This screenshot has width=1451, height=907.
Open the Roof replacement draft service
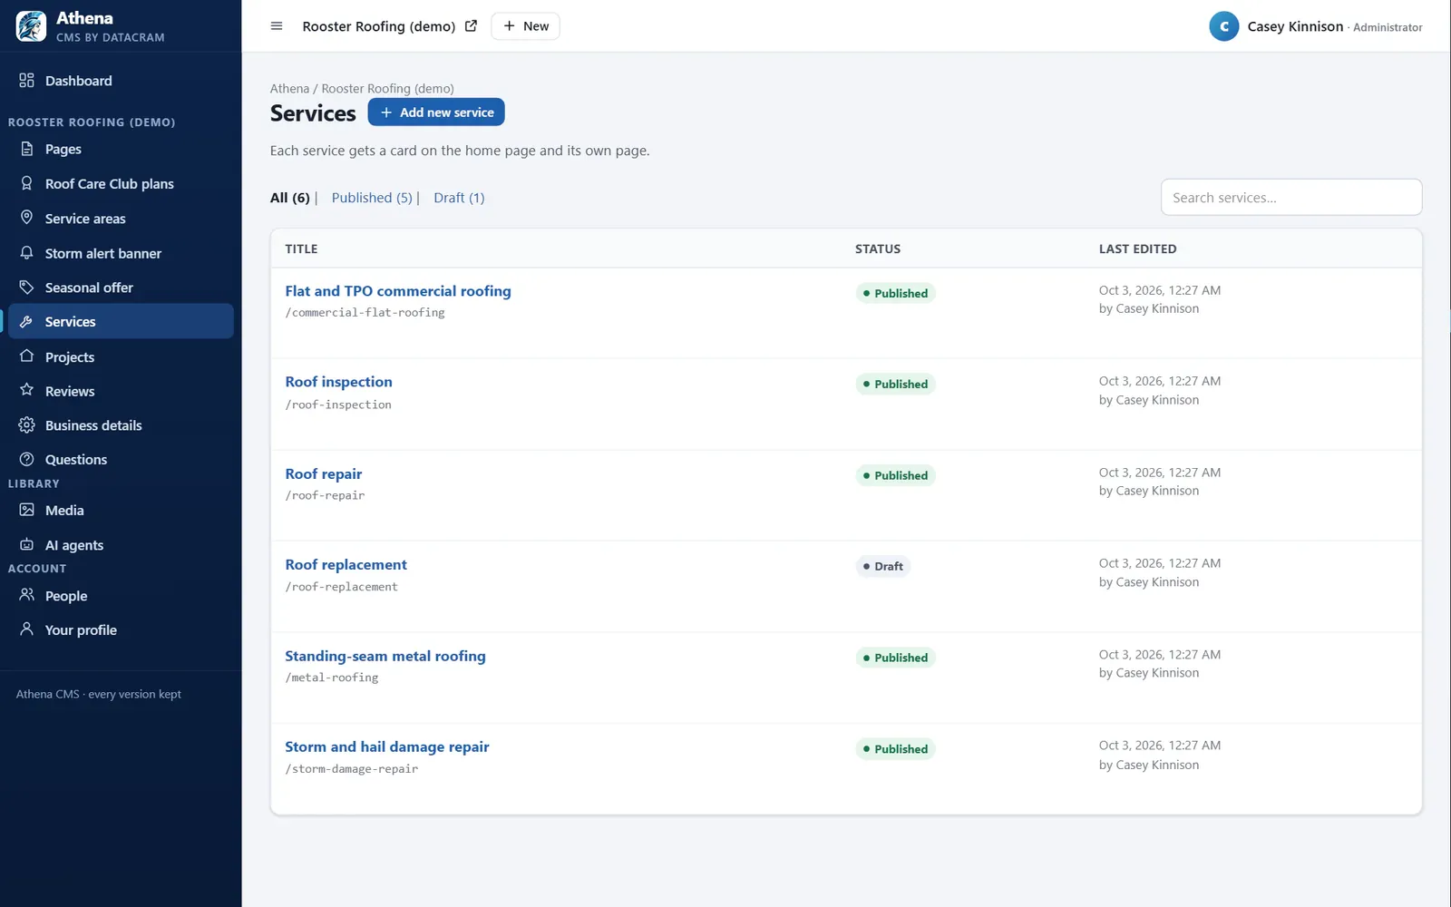pyautogui.click(x=346, y=564)
